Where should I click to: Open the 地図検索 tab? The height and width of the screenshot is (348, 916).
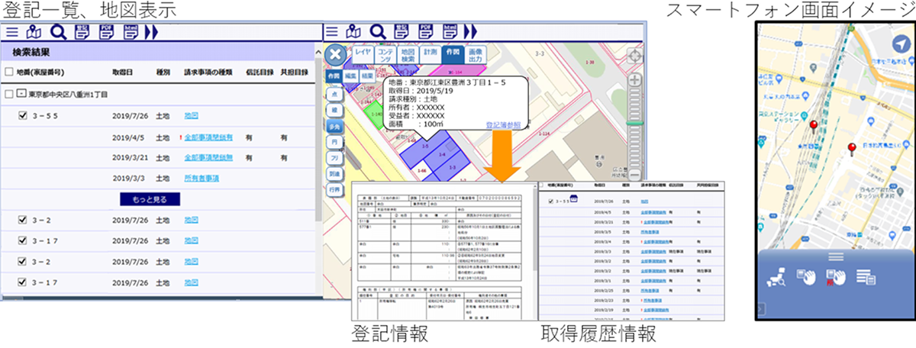(408, 54)
